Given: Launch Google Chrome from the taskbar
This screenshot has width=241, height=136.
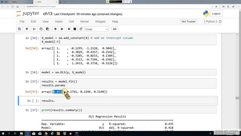Looking at the screenshot, I should [46, 133].
